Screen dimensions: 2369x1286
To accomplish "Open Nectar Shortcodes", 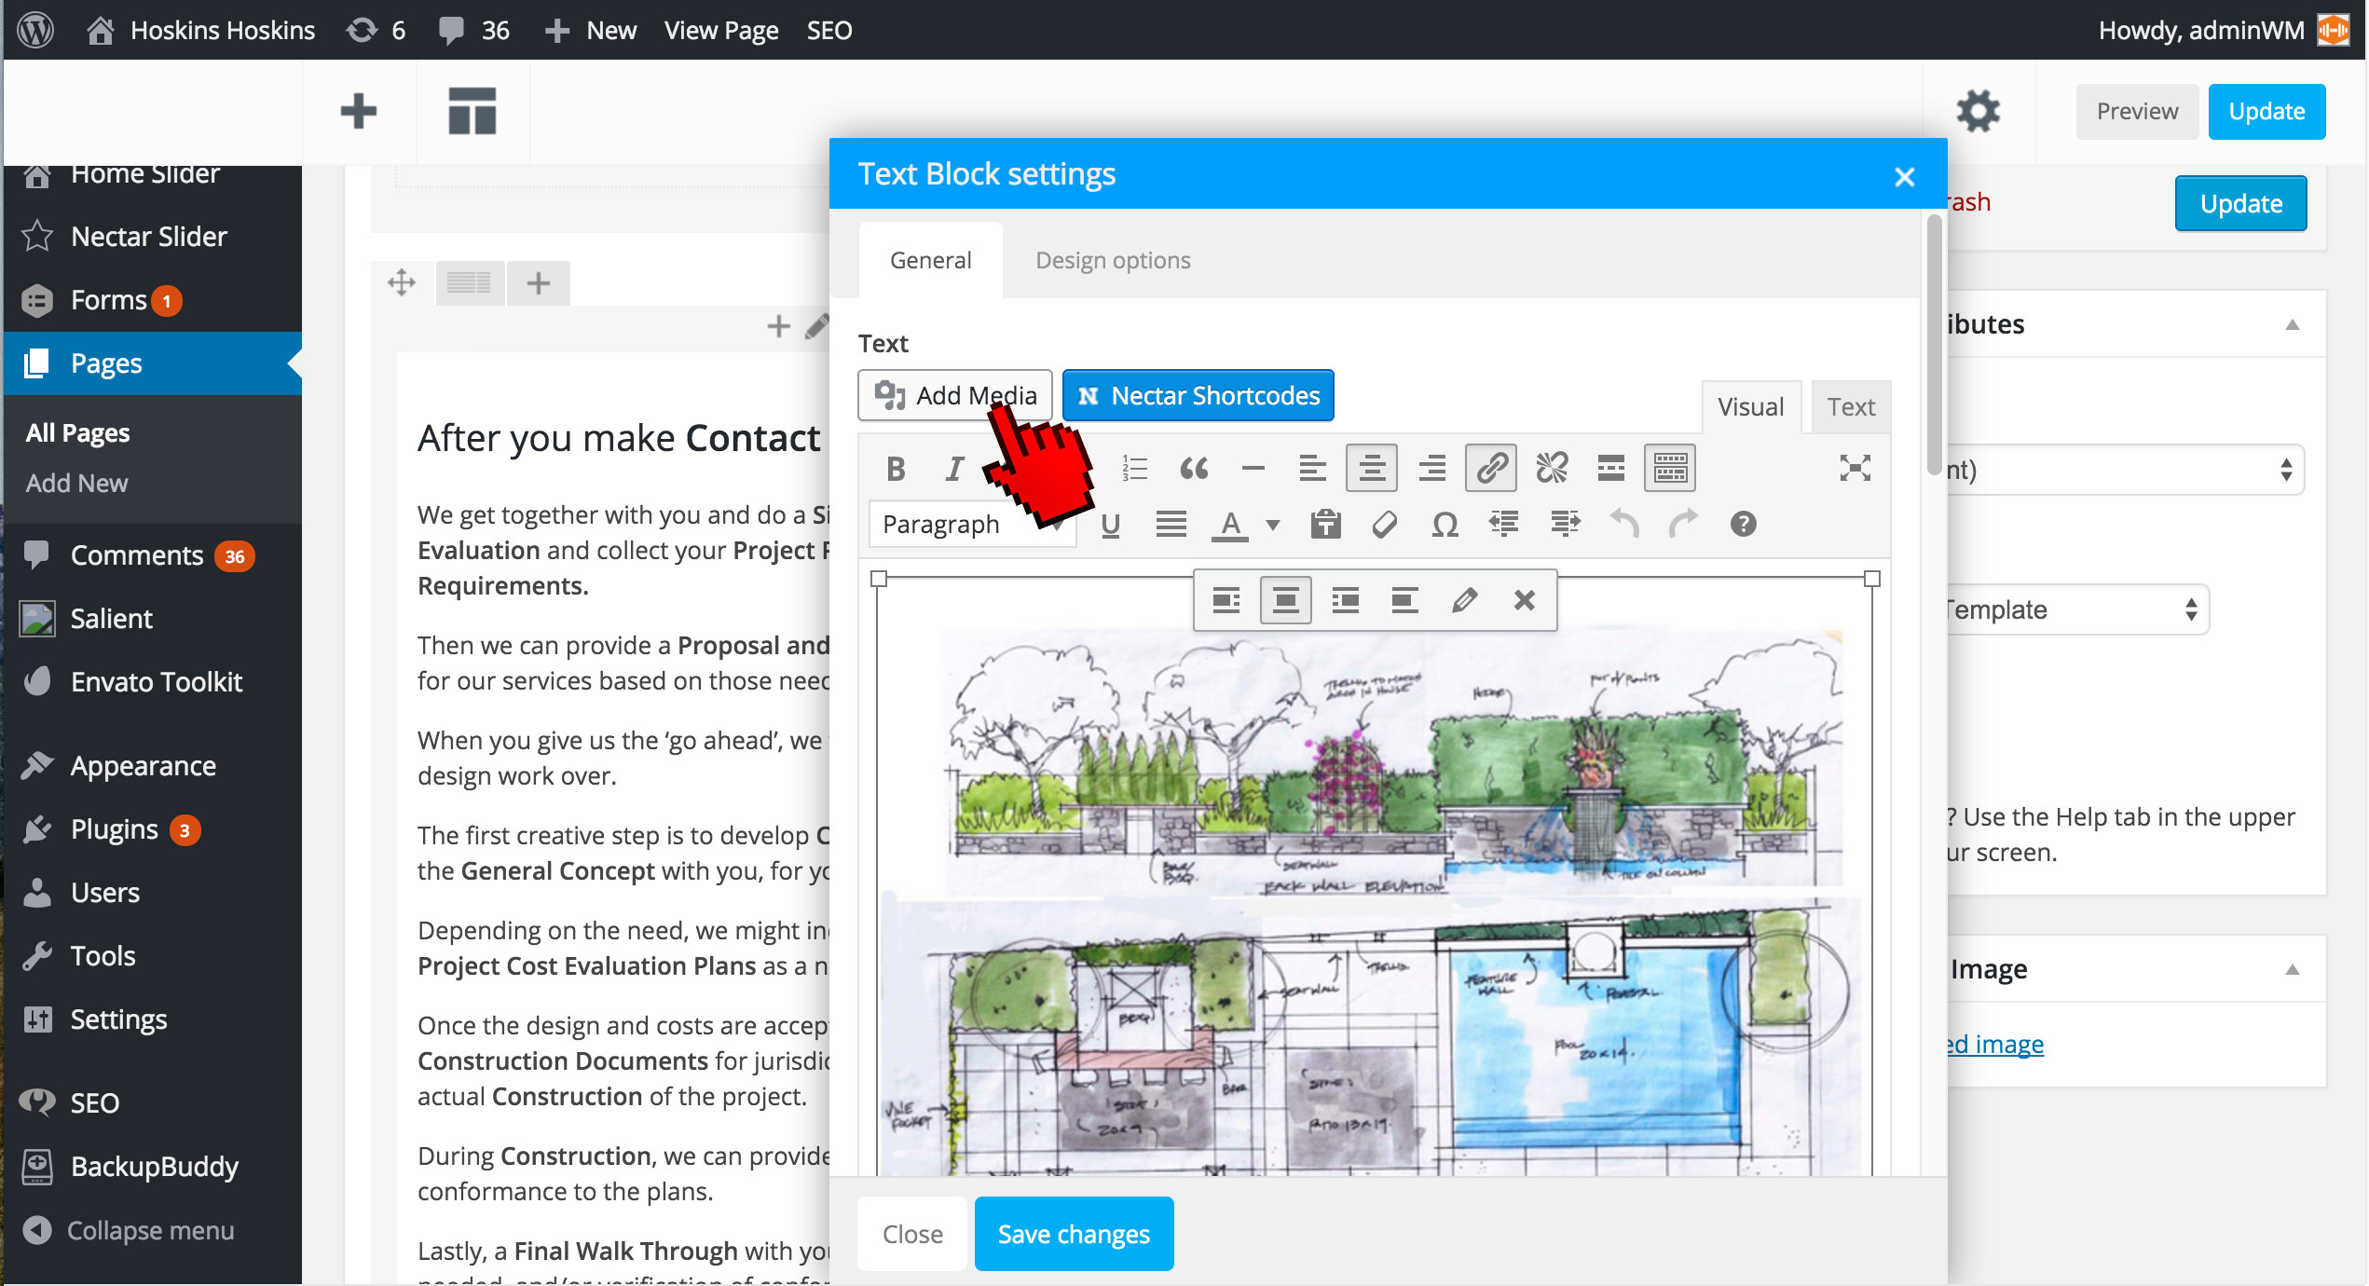I will [1198, 395].
